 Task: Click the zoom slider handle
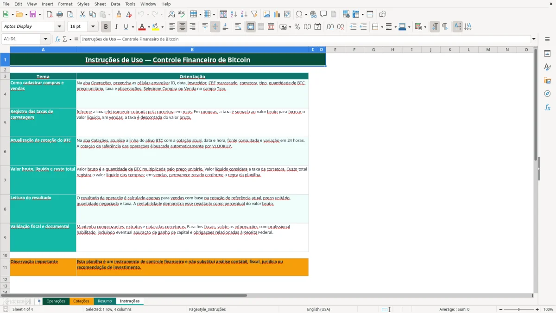tap(518, 309)
